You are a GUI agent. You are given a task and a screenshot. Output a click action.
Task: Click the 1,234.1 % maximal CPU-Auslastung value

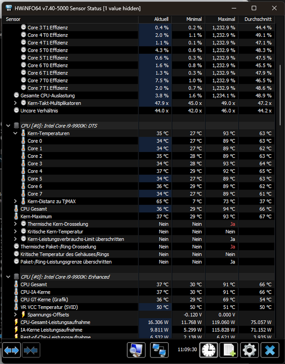(x=224, y=96)
